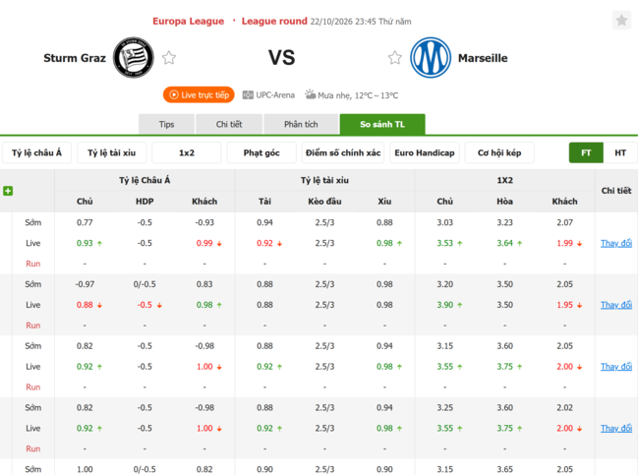Open Thay đổi link in row with 3.25 Sớm

pos(616,428)
